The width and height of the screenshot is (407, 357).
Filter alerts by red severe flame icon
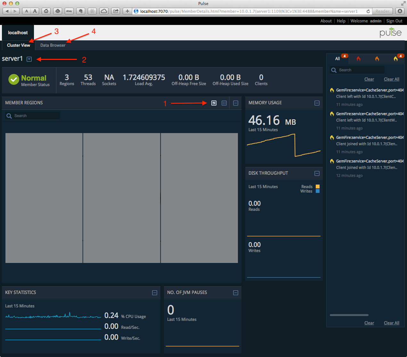pyautogui.click(x=359, y=59)
